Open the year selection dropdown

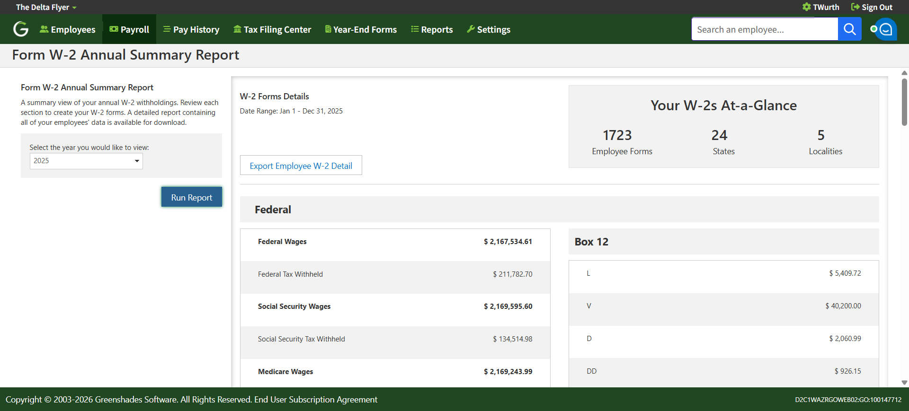coord(86,161)
